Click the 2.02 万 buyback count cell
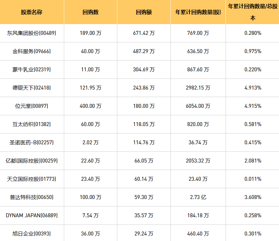 [90, 143]
